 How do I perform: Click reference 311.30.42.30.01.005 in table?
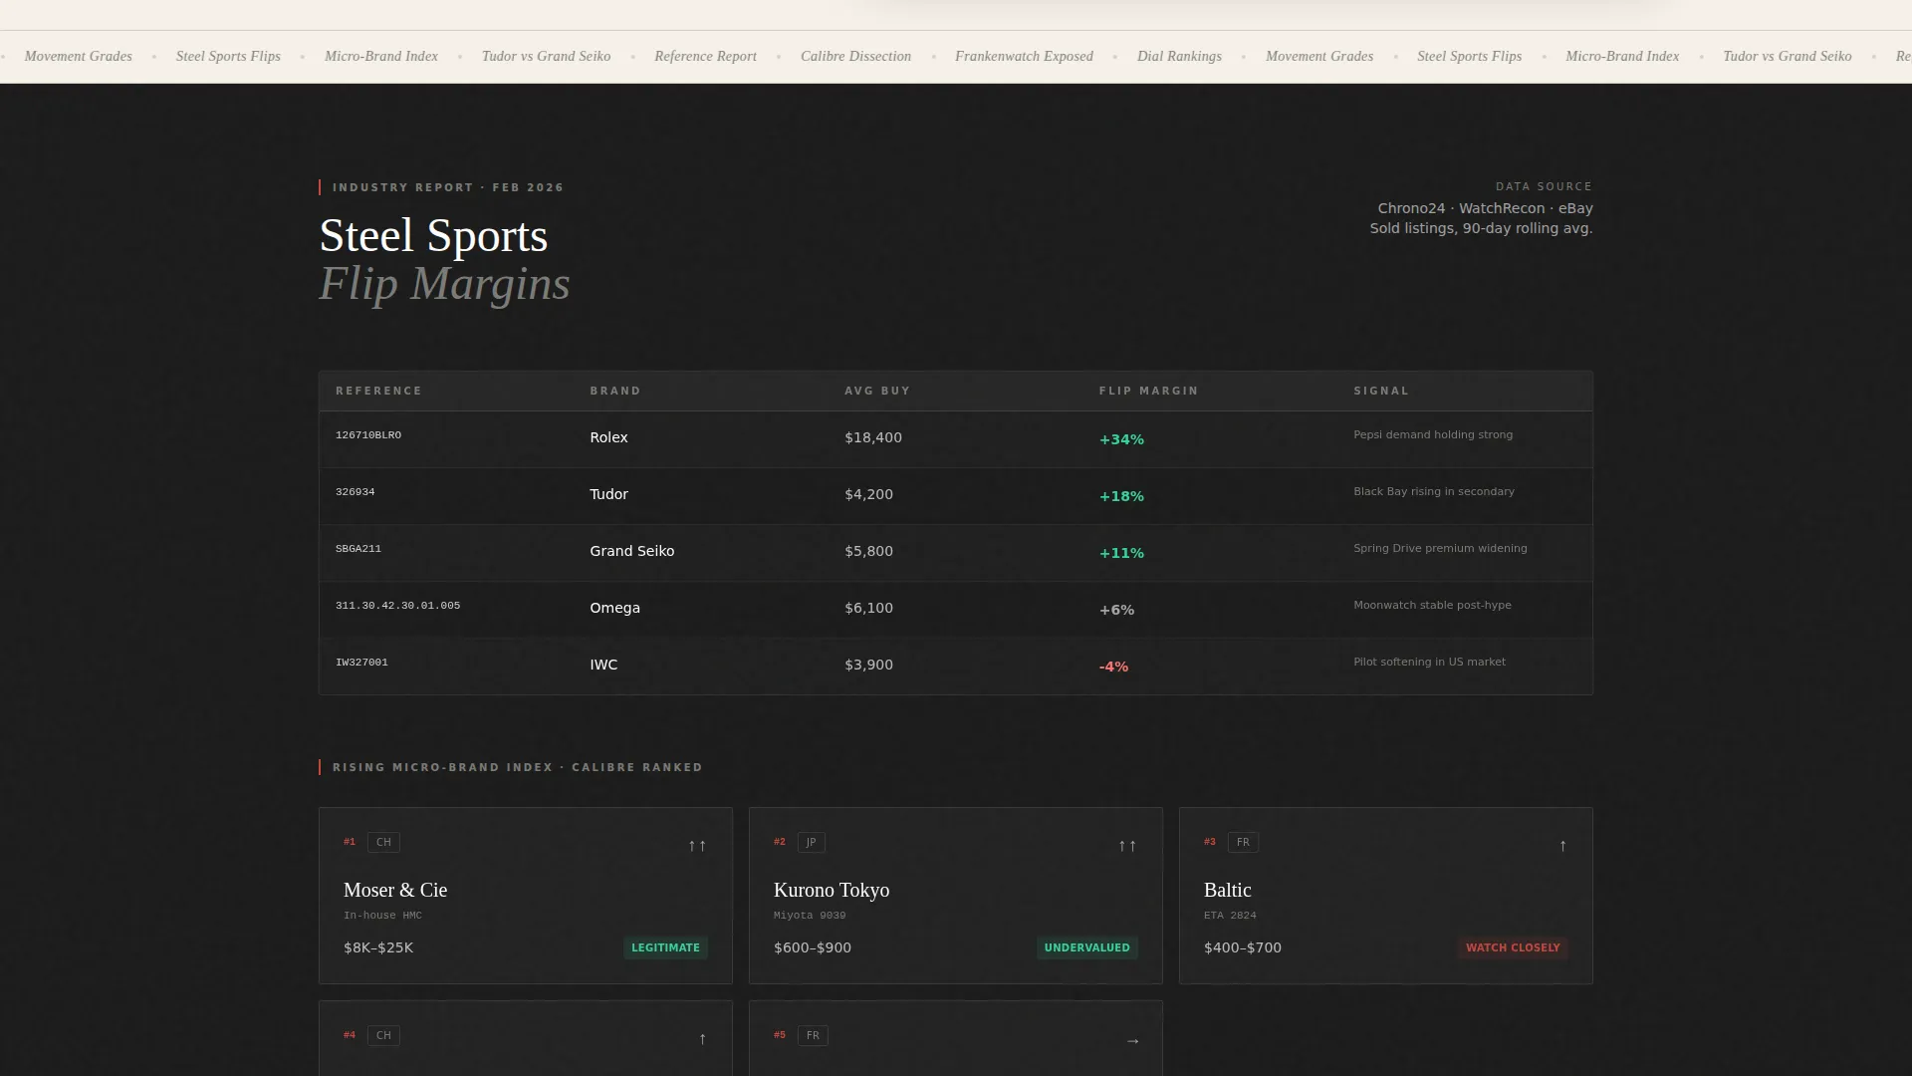(397, 606)
